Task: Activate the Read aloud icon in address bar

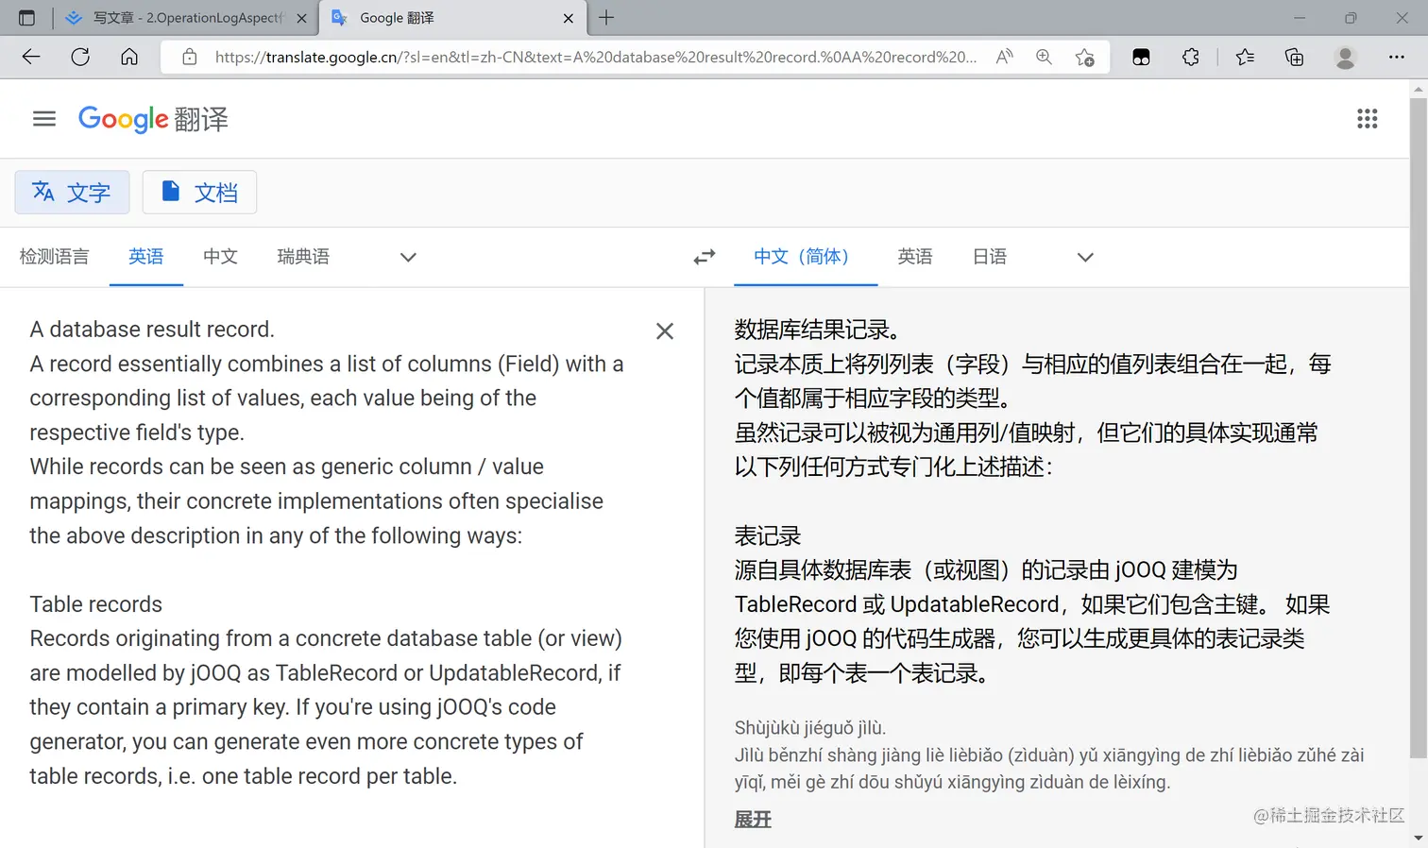Action: coord(1004,57)
